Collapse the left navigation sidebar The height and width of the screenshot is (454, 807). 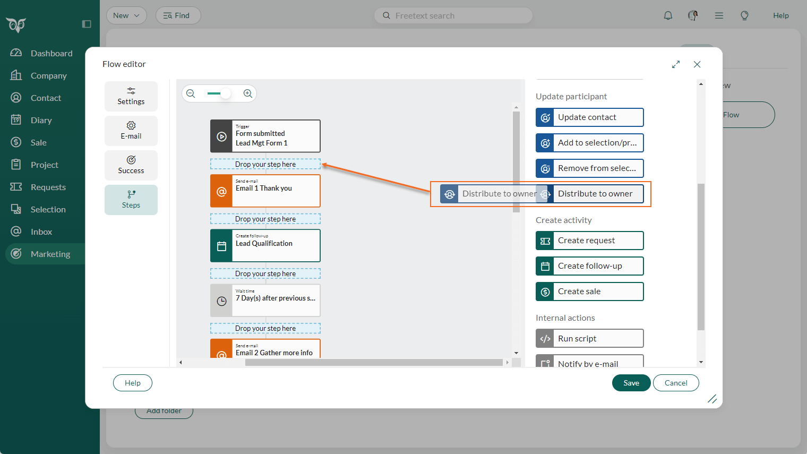coord(87,23)
